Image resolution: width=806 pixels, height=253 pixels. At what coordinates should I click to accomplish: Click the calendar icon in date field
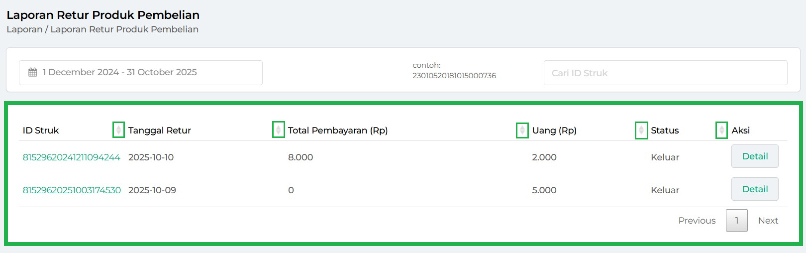click(33, 72)
